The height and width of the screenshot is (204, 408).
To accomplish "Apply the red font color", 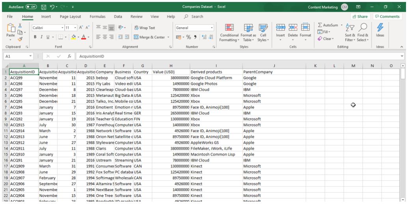I will (x=84, y=37).
